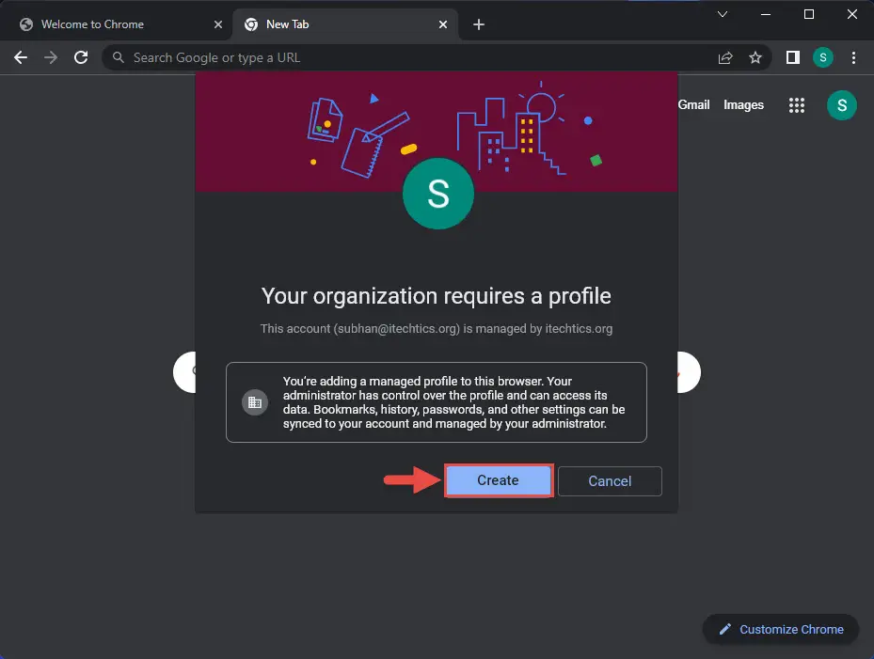Bookmark this tab with the star icon

755,57
